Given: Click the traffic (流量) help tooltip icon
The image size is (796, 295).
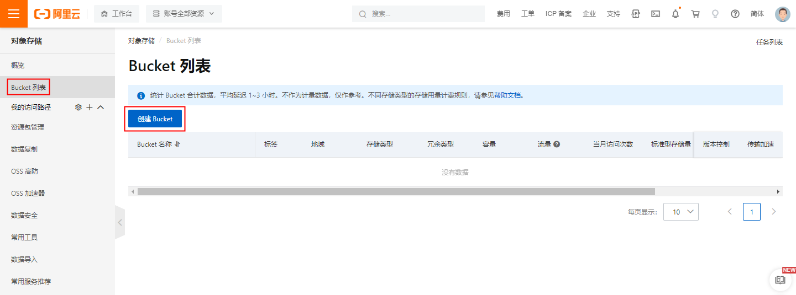Looking at the screenshot, I should pos(557,144).
